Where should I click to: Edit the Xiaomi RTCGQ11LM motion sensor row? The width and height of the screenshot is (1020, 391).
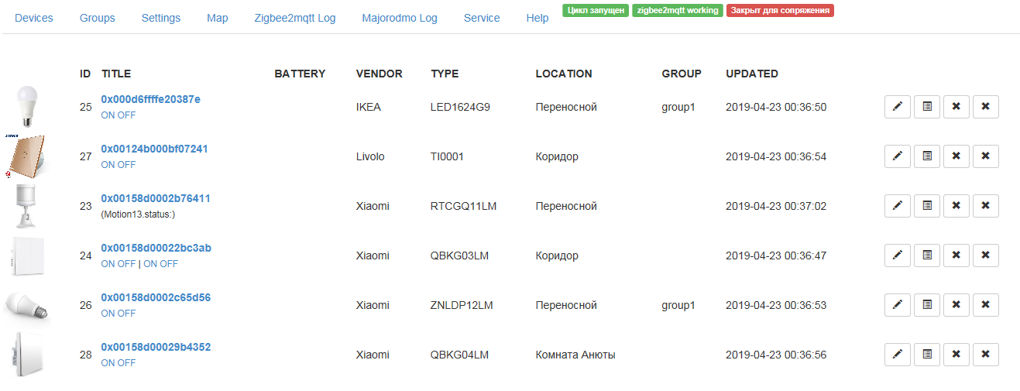tap(897, 206)
